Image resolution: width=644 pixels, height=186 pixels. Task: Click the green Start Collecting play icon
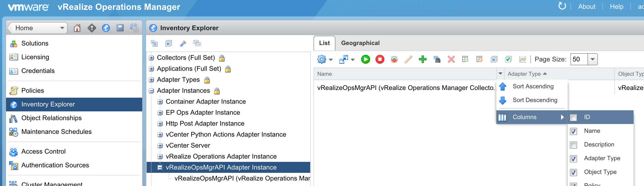tap(365, 59)
